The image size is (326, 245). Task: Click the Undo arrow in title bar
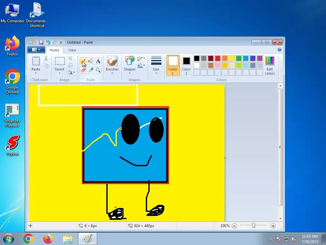coord(48,42)
